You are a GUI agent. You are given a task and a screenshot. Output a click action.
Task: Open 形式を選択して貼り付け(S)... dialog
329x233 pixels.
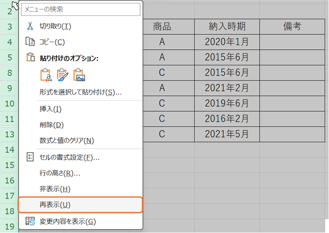(x=81, y=92)
